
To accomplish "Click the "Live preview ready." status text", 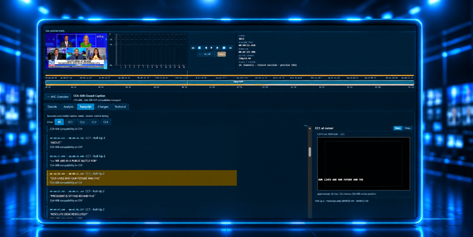I will click(x=55, y=31).
